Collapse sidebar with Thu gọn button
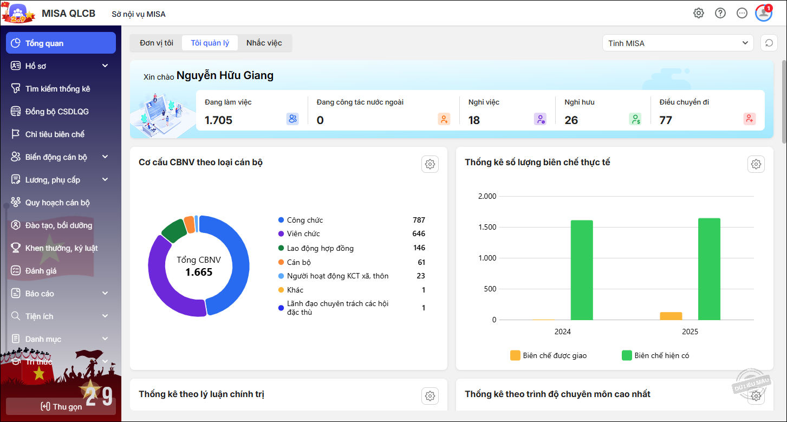The width and height of the screenshot is (787, 422). point(61,406)
